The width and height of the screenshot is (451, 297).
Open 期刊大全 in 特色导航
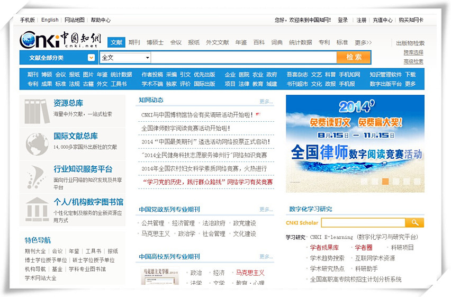35,251
